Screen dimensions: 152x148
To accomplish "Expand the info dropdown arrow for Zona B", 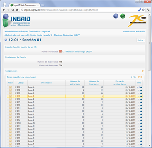I will click(x=139, y=90).
